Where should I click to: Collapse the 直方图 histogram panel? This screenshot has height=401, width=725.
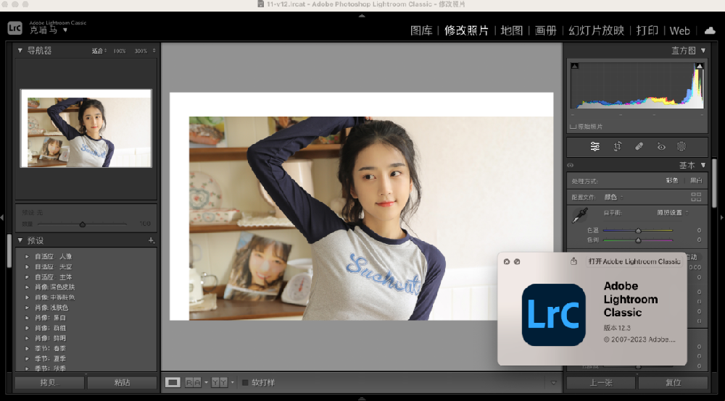[703, 51]
